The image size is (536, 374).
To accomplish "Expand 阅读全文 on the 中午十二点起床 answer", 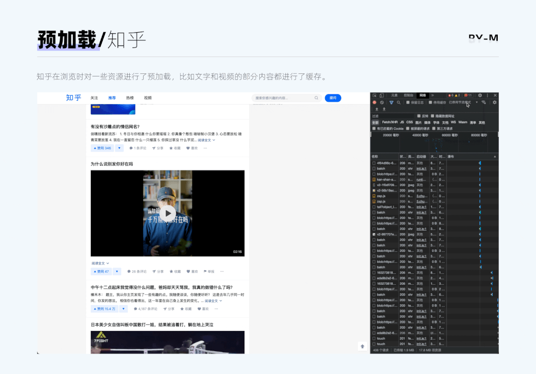I will click(213, 301).
